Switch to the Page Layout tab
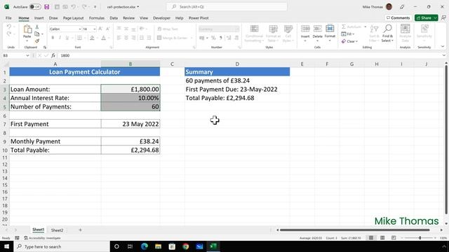The image size is (449, 252). click(73, 18)
